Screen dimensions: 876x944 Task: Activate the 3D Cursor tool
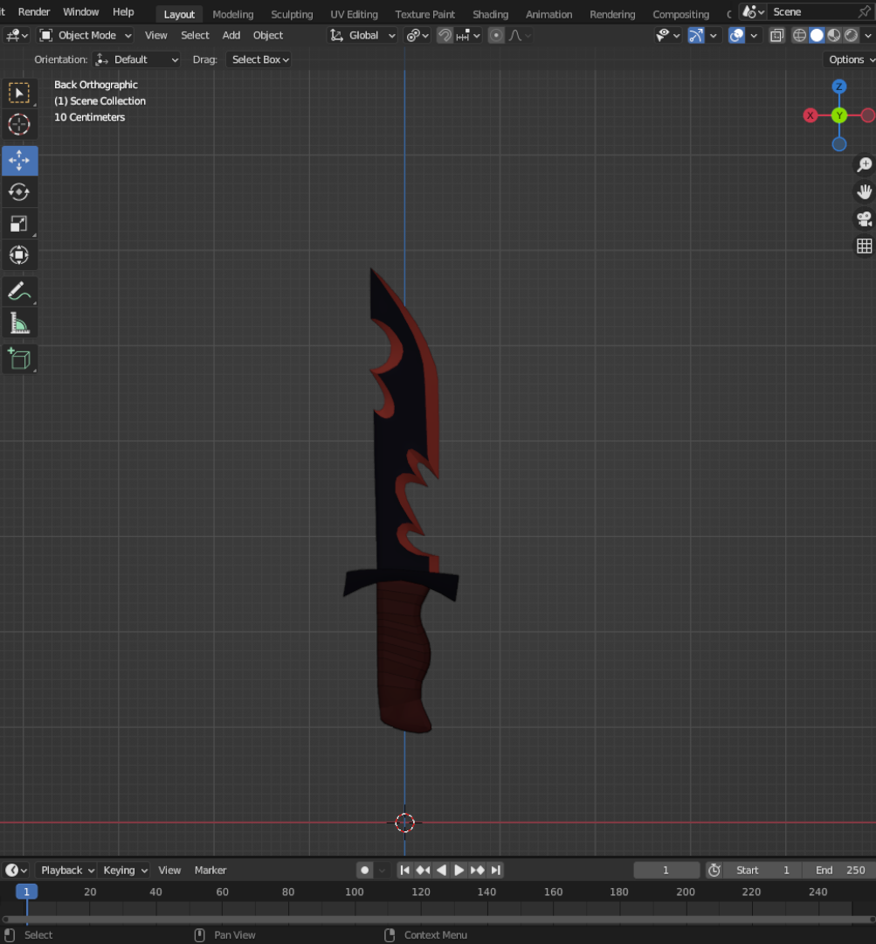coord(19,125)
